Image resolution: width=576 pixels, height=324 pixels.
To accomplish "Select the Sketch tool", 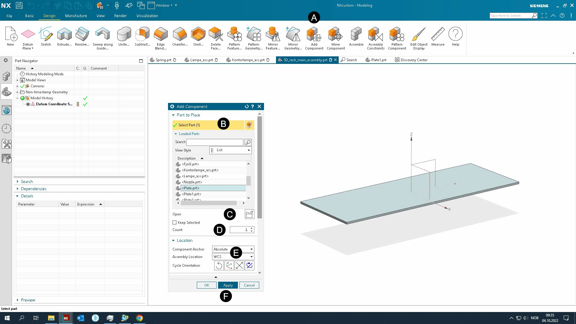I will coord(46,36).
